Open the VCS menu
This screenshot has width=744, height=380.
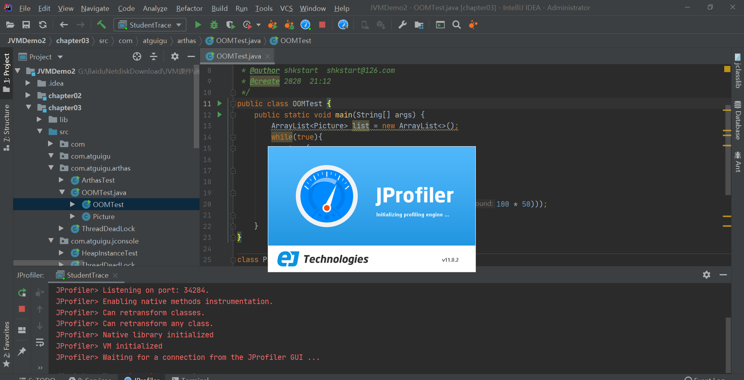(286, 8)
